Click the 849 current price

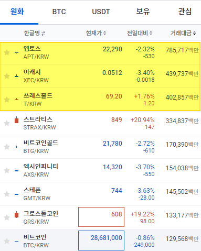(117, 120)
